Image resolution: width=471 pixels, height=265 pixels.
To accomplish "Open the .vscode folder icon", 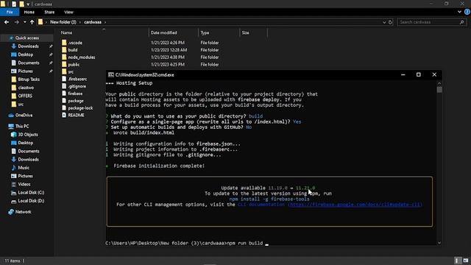I will [64, 43].
